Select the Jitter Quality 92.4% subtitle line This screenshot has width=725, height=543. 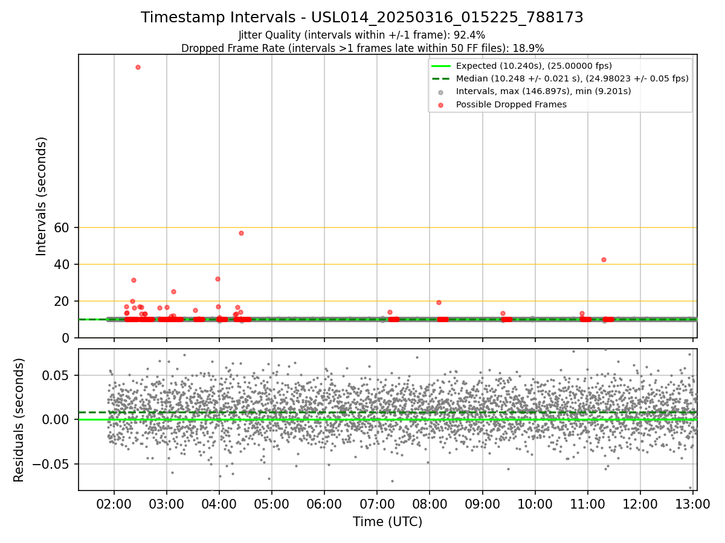point(362,36)
